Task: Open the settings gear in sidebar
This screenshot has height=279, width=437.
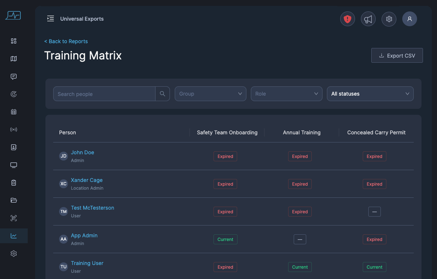Action: click(x=14, y=254)
